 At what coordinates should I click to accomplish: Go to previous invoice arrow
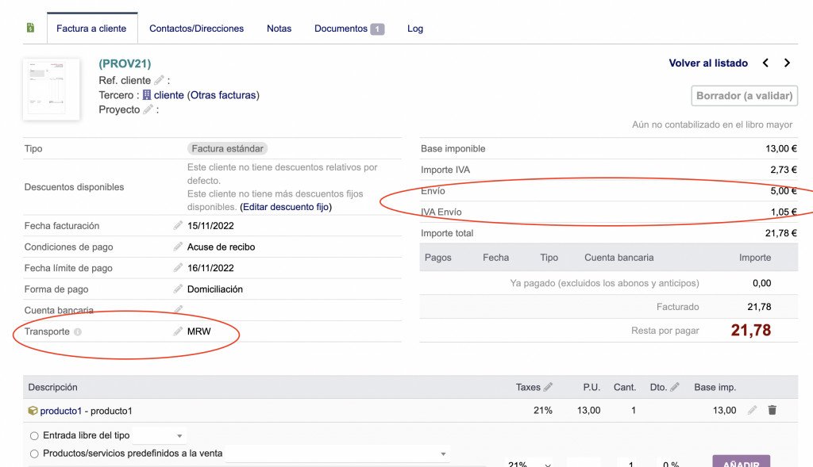(765, 63)
